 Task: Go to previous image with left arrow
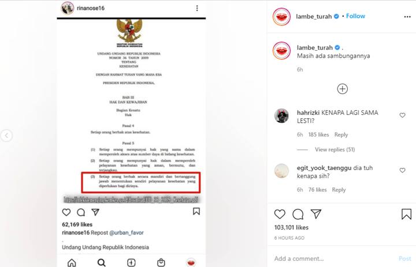[6, 136]
